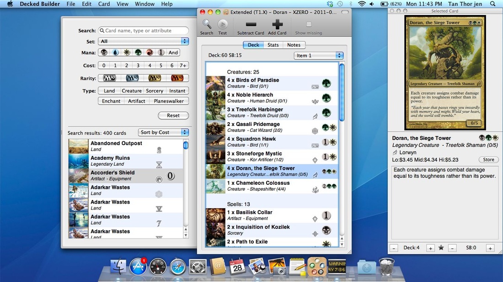The height and width of the screenshot is (282, 503).
Task: Toggle the Creature type filter
Action: pos(132,91)
